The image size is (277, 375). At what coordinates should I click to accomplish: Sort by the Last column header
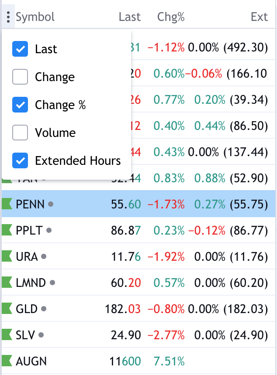[130, 17]
